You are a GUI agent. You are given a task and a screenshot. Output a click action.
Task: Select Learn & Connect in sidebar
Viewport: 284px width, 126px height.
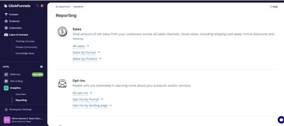click(x=19, y=35)
